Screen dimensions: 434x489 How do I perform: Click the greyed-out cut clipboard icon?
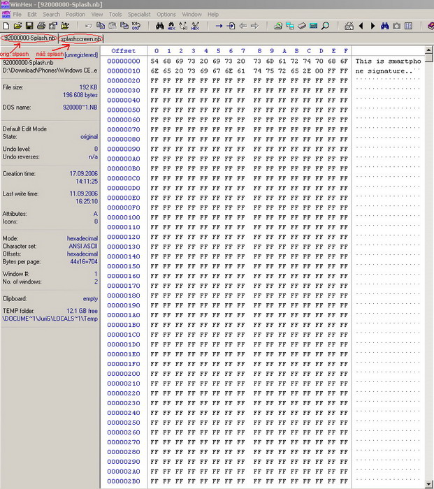point(113,26)
